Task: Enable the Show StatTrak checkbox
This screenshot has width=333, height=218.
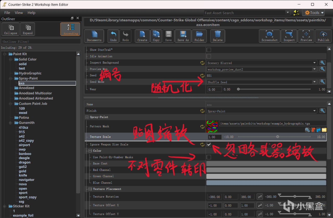Action: 209,50
